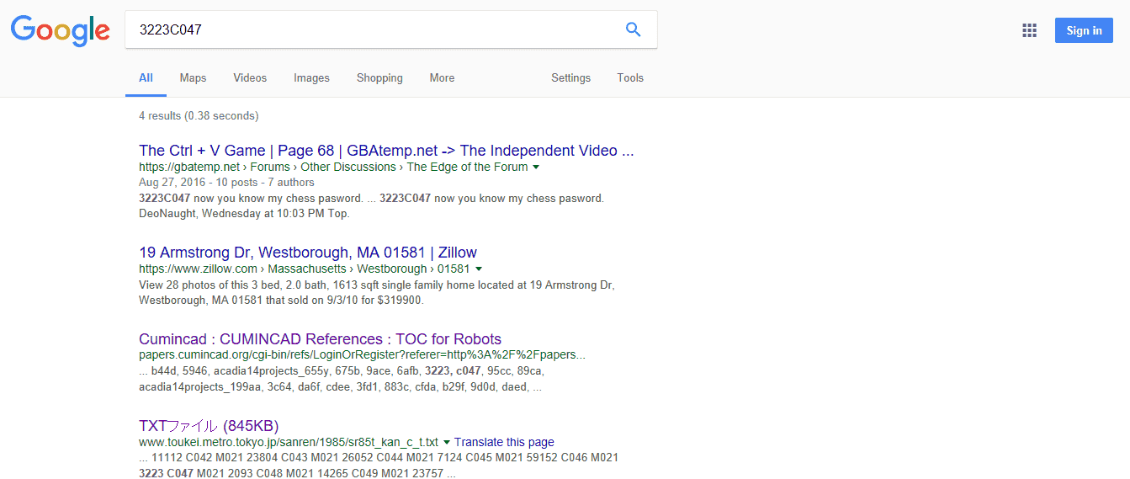Expand the green arrow after toukei.metro.tokyo.jp URL

pyautogui.click(x=447, y=443)
